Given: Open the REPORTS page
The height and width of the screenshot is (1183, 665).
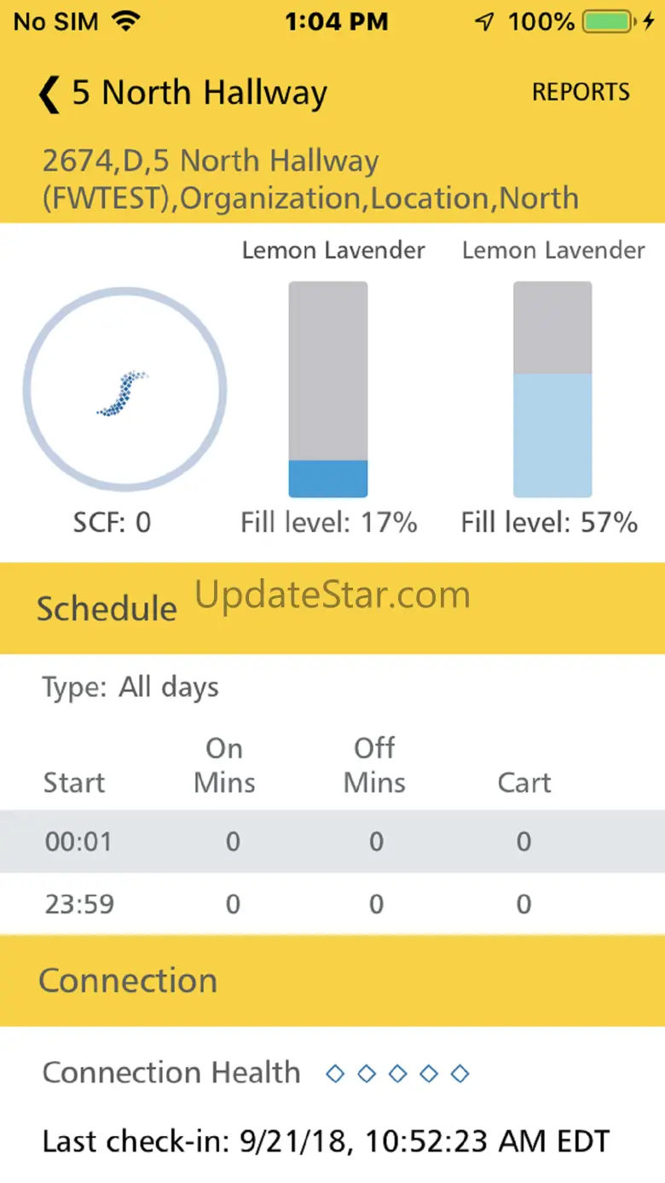Looking at the screenshot, I should tap(581, 92).
